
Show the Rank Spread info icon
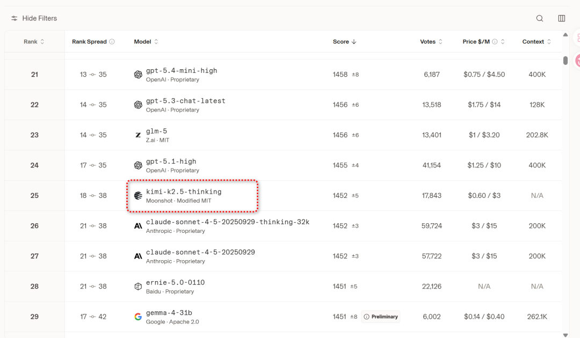tap(112, 42)
